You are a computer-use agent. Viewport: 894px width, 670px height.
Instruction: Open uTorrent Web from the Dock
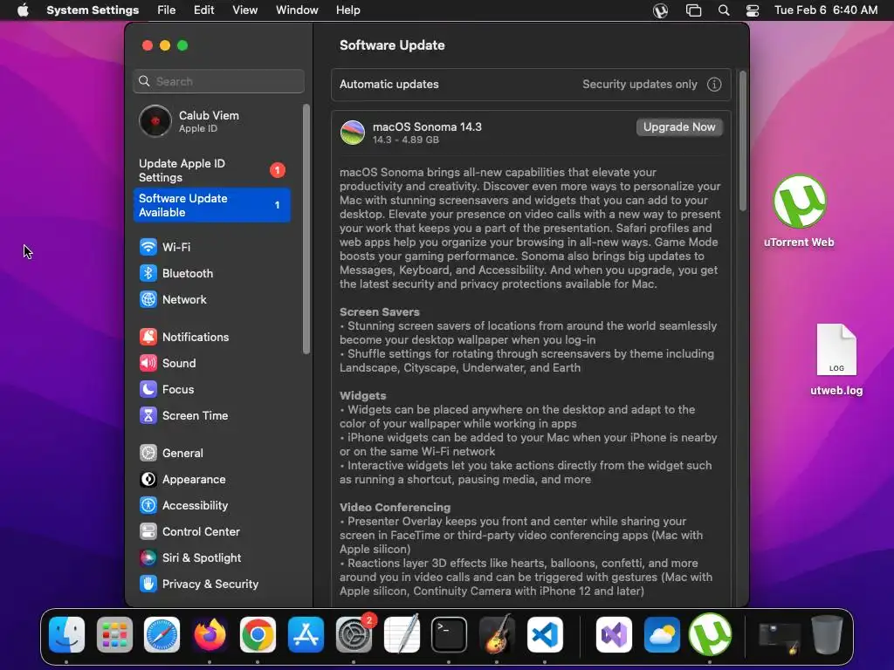pyautogui.click(x=710, y=635)
